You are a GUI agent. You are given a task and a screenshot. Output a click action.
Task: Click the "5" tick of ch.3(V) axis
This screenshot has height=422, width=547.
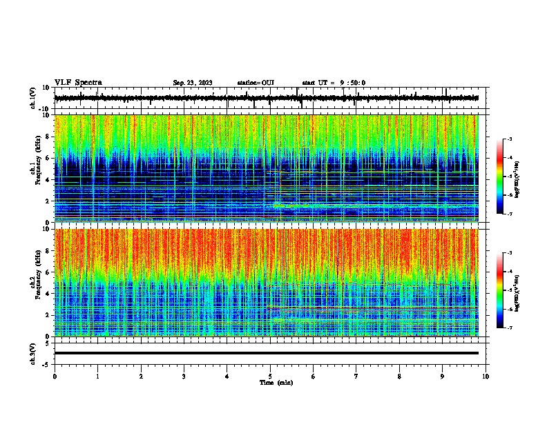click(x=48, y=343)
